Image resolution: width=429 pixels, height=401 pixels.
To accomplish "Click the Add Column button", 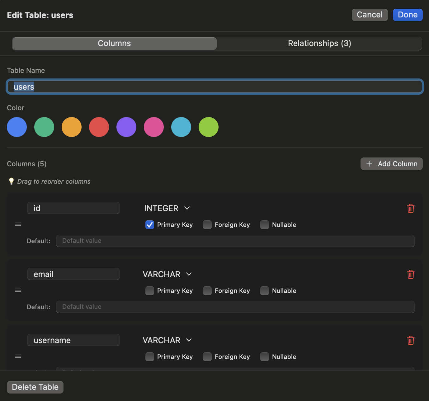I will [391, 164].
